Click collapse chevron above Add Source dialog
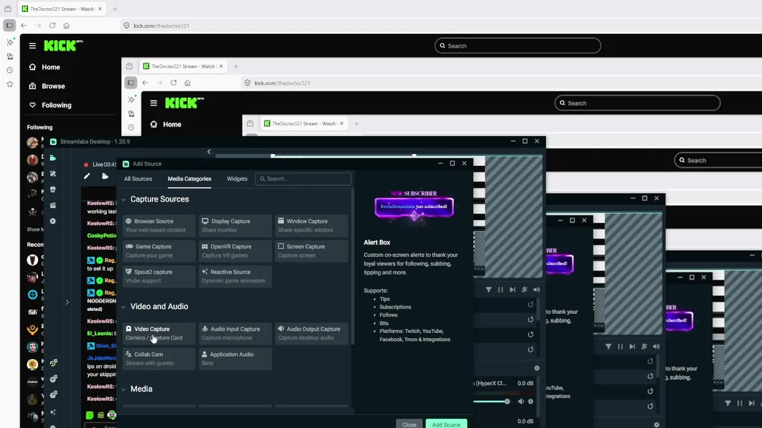The image size is (762, 428). tap(209, 152)
